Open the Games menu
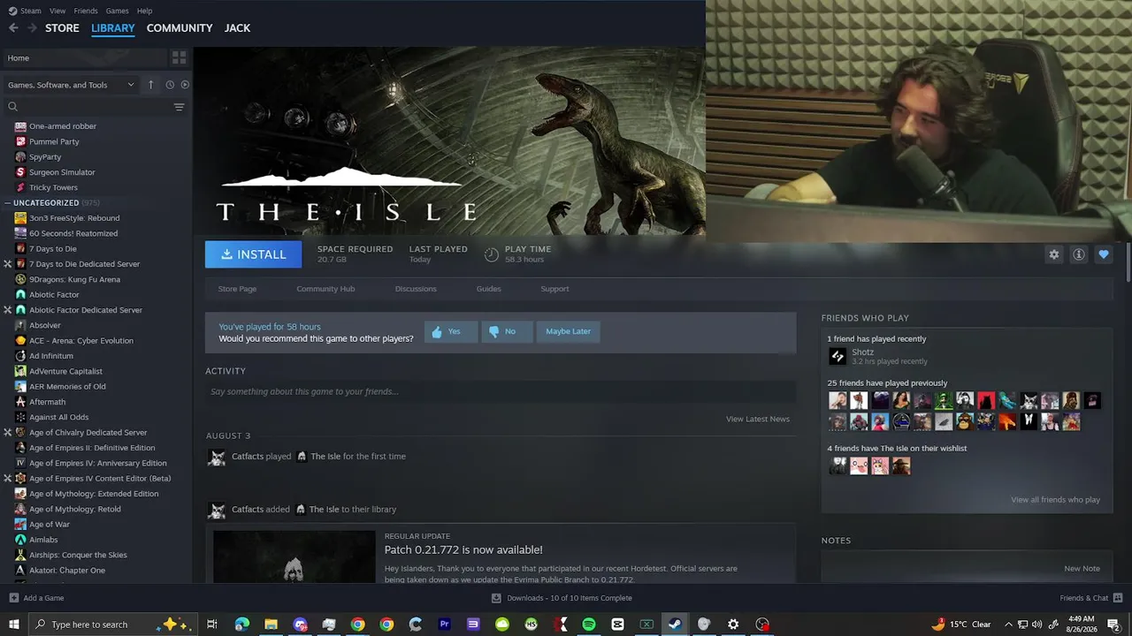 tap(118, 11)
